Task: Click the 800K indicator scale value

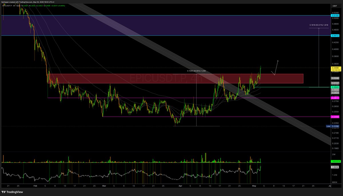Action: [334, 182]
